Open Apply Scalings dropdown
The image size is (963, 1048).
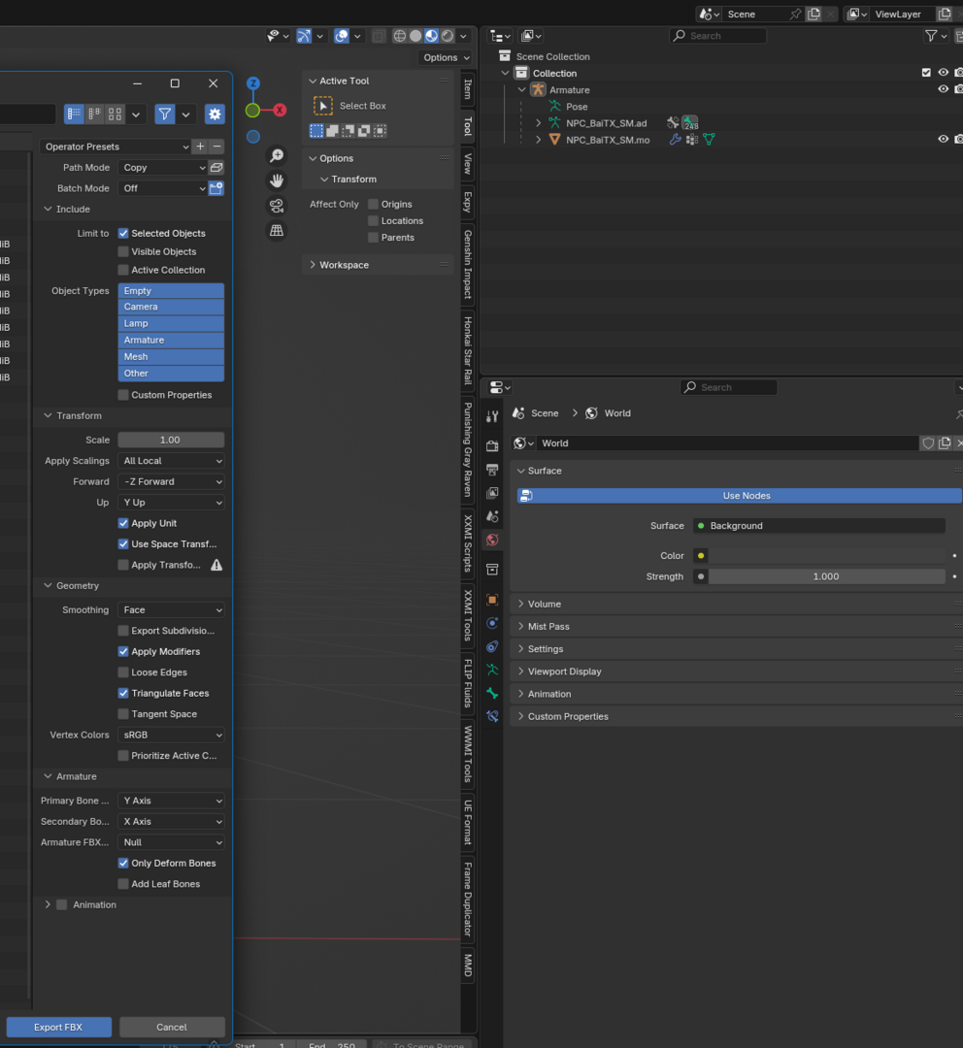pyautogui.click(x=171, y=461)
